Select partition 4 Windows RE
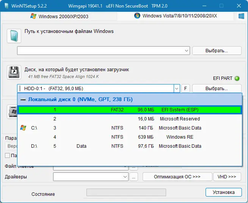This screenshot has height=203, width=248. tap(130, 137)
